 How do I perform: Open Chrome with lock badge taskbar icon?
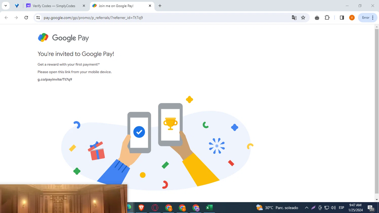pos(196,208)
